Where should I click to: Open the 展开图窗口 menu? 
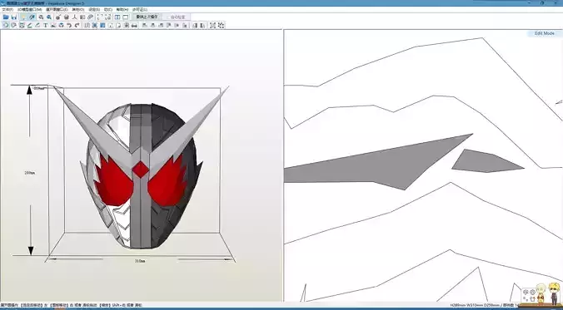click(57, 10)
